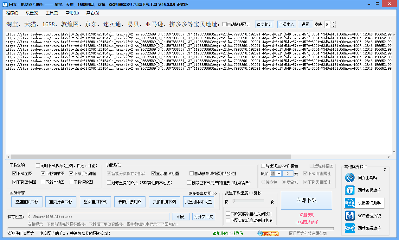This screenshot has width=399, height=240.
Task: Launch 固乔视频助手 icon
Action: 350,190
